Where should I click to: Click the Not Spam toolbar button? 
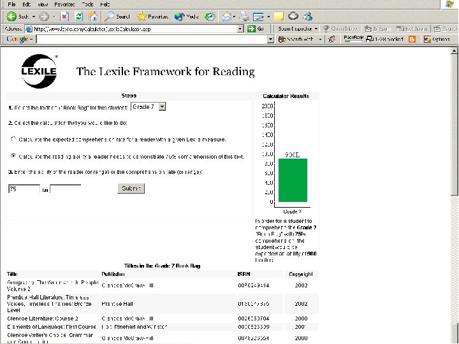click(x=411, y=29)
